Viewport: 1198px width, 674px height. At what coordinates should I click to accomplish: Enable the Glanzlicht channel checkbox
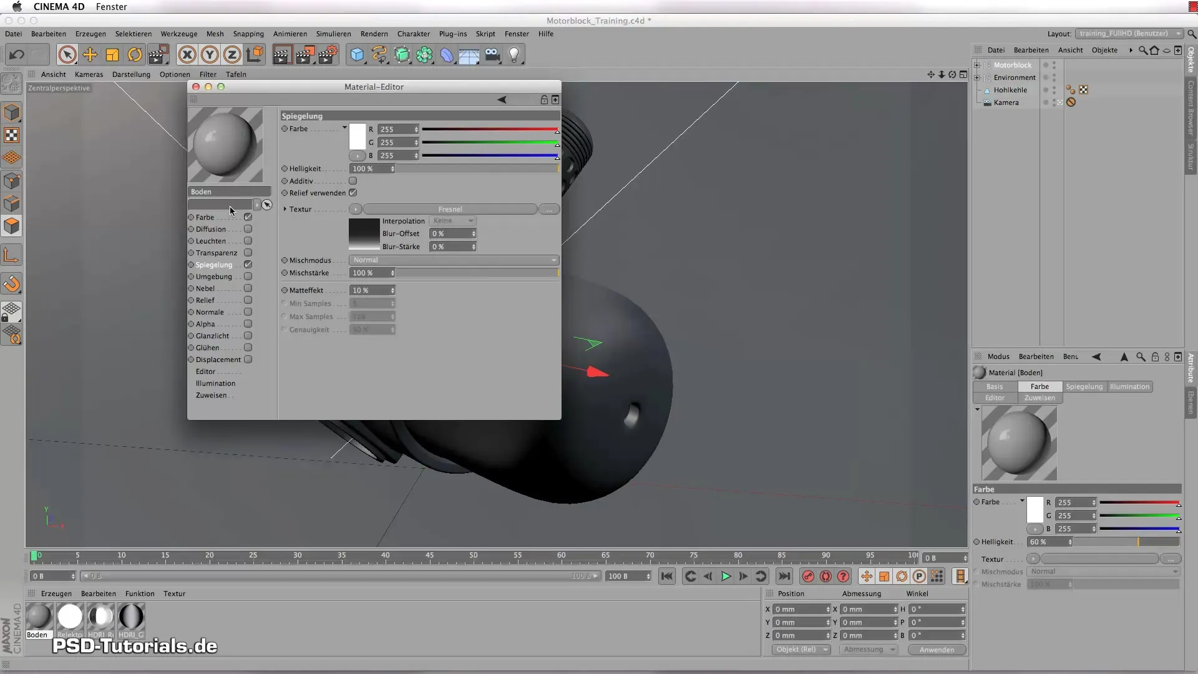tap(248, 336)
